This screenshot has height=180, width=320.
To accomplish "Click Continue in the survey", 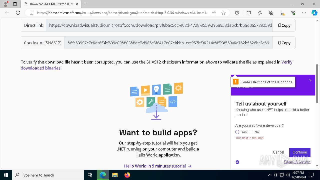I will [300, 152].
